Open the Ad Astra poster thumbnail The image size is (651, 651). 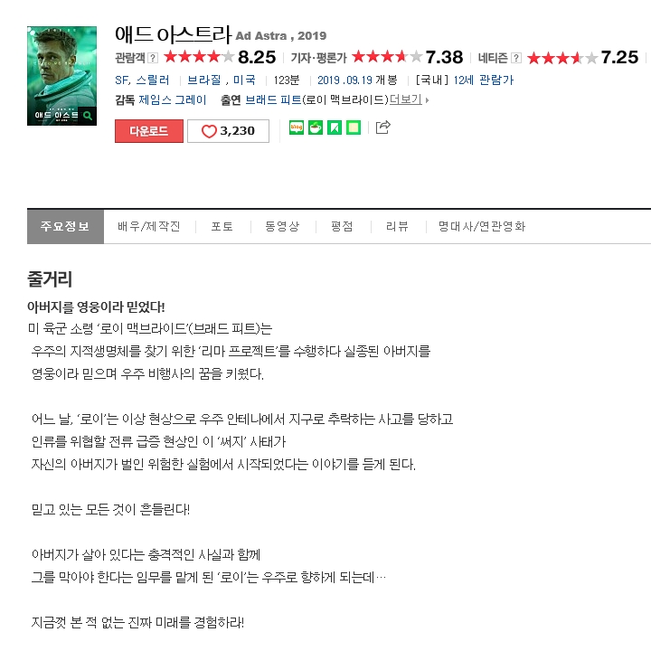pos(61,76)
